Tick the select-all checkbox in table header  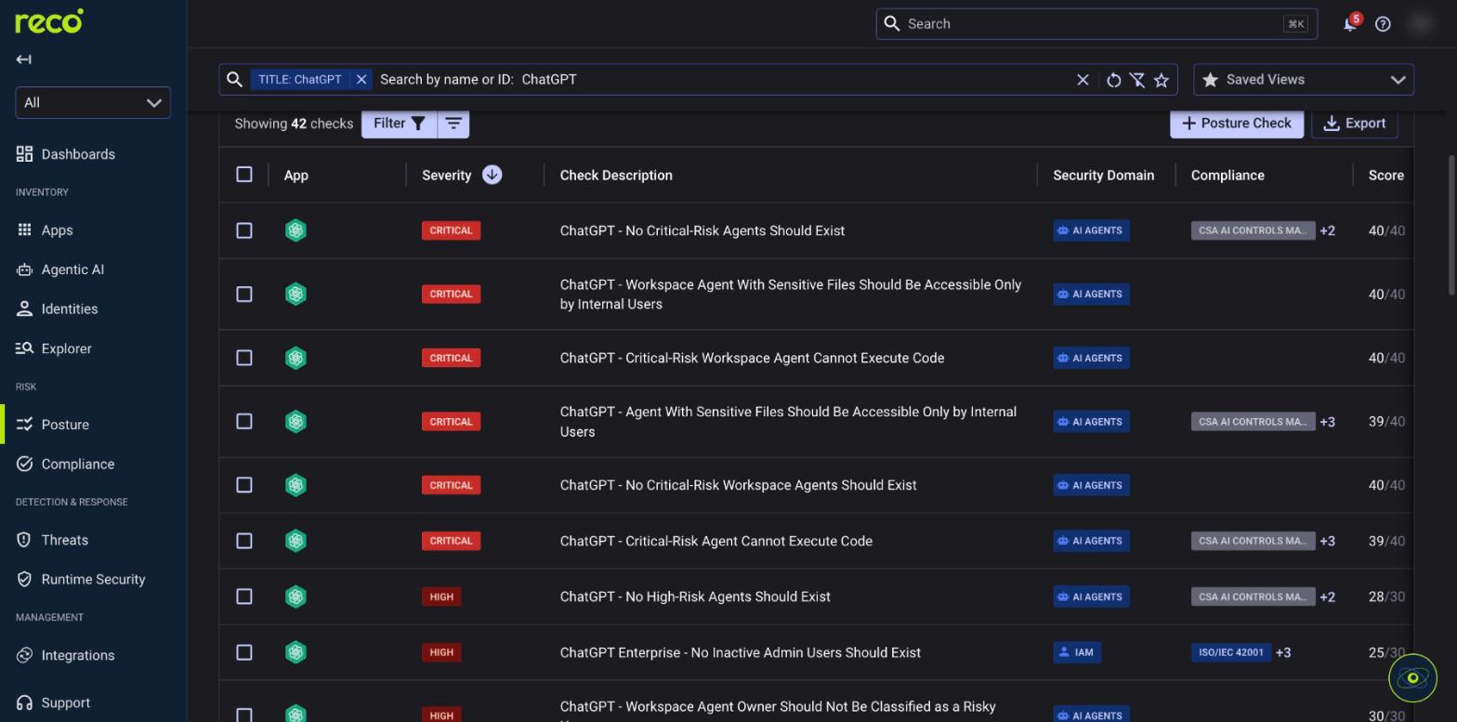244,175
